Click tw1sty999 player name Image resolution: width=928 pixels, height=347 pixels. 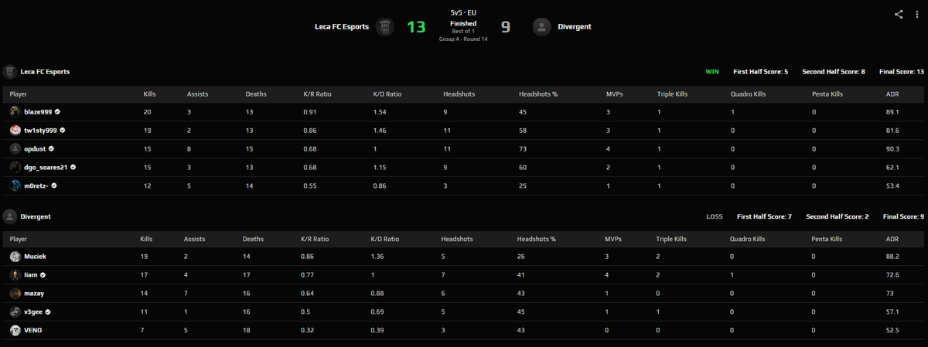(39, 130)
